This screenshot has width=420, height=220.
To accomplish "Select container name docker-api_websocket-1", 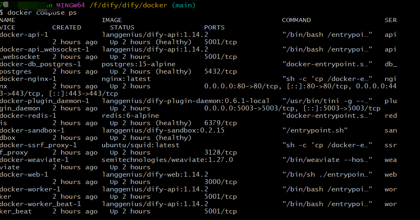I will click(44, 49).
